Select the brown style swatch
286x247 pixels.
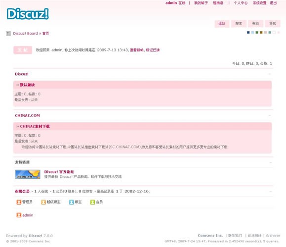[x=261, y=33]
